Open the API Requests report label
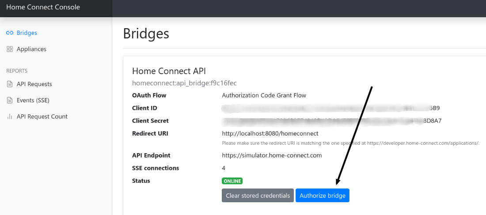 34,84
